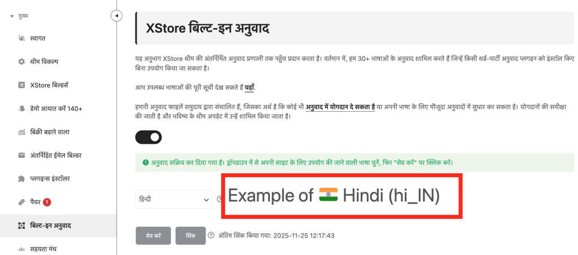The height and width of the screenshot is (255, 578).
Task: Click the स्वागत waving hand icon
Action: [21, 38]
